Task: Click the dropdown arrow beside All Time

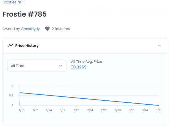Action: pyautogui.click(x=61, y=66)
